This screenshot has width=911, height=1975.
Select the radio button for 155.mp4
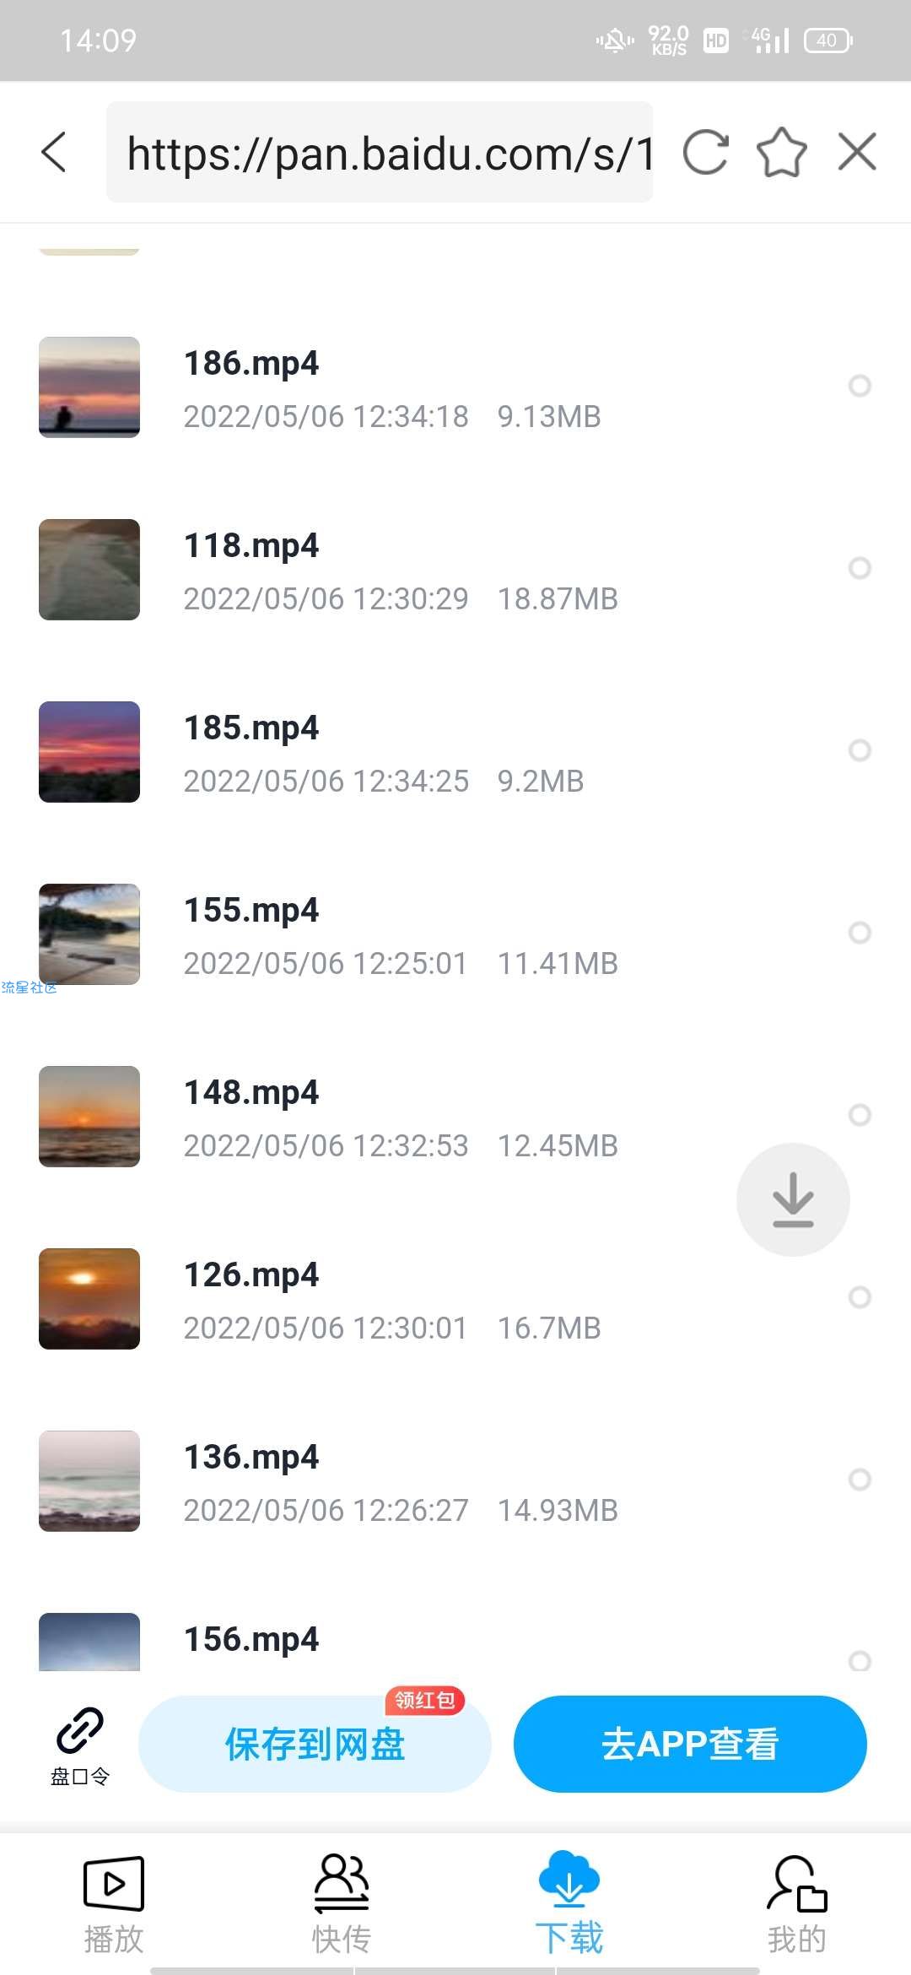pos(860,933)
